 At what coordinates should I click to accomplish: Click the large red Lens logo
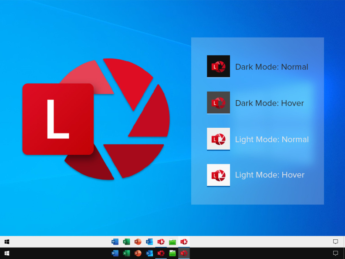96,119
